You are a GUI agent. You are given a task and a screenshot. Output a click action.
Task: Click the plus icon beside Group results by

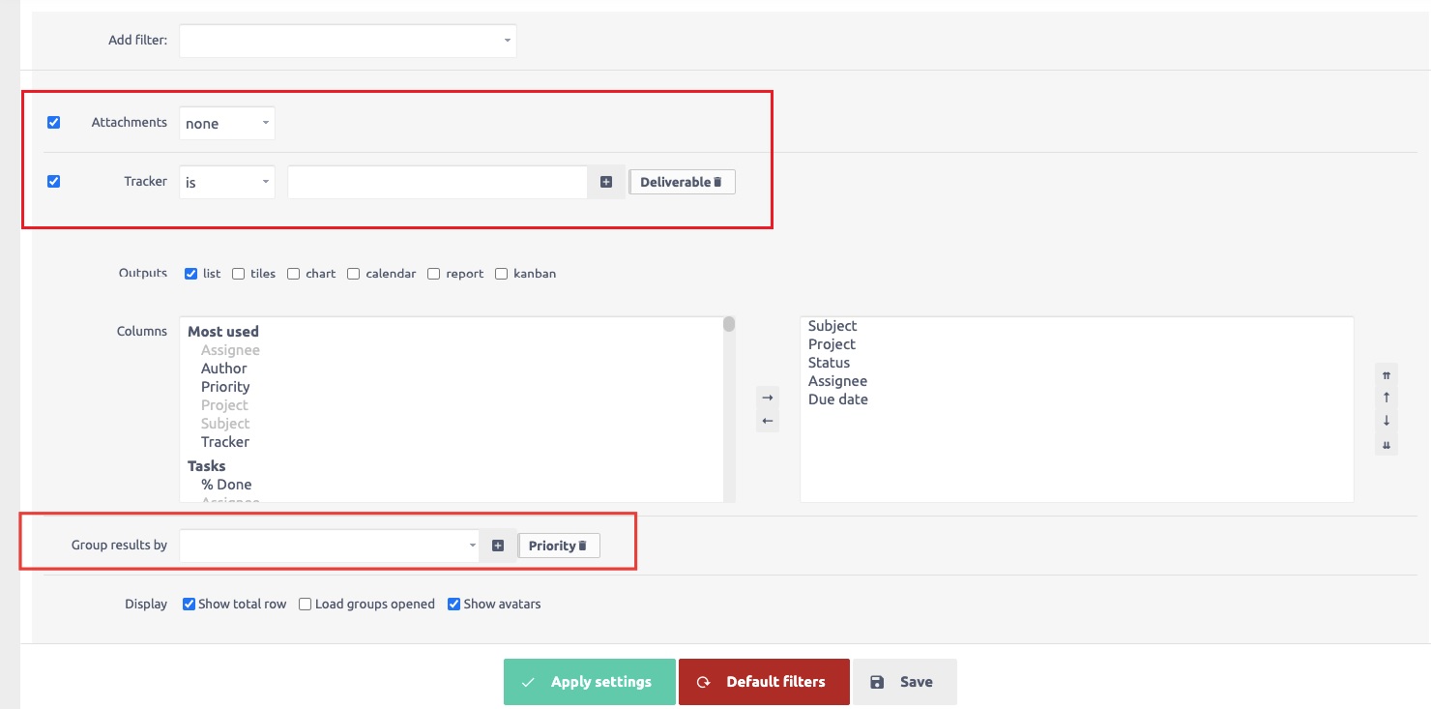(x=498, y=546)
